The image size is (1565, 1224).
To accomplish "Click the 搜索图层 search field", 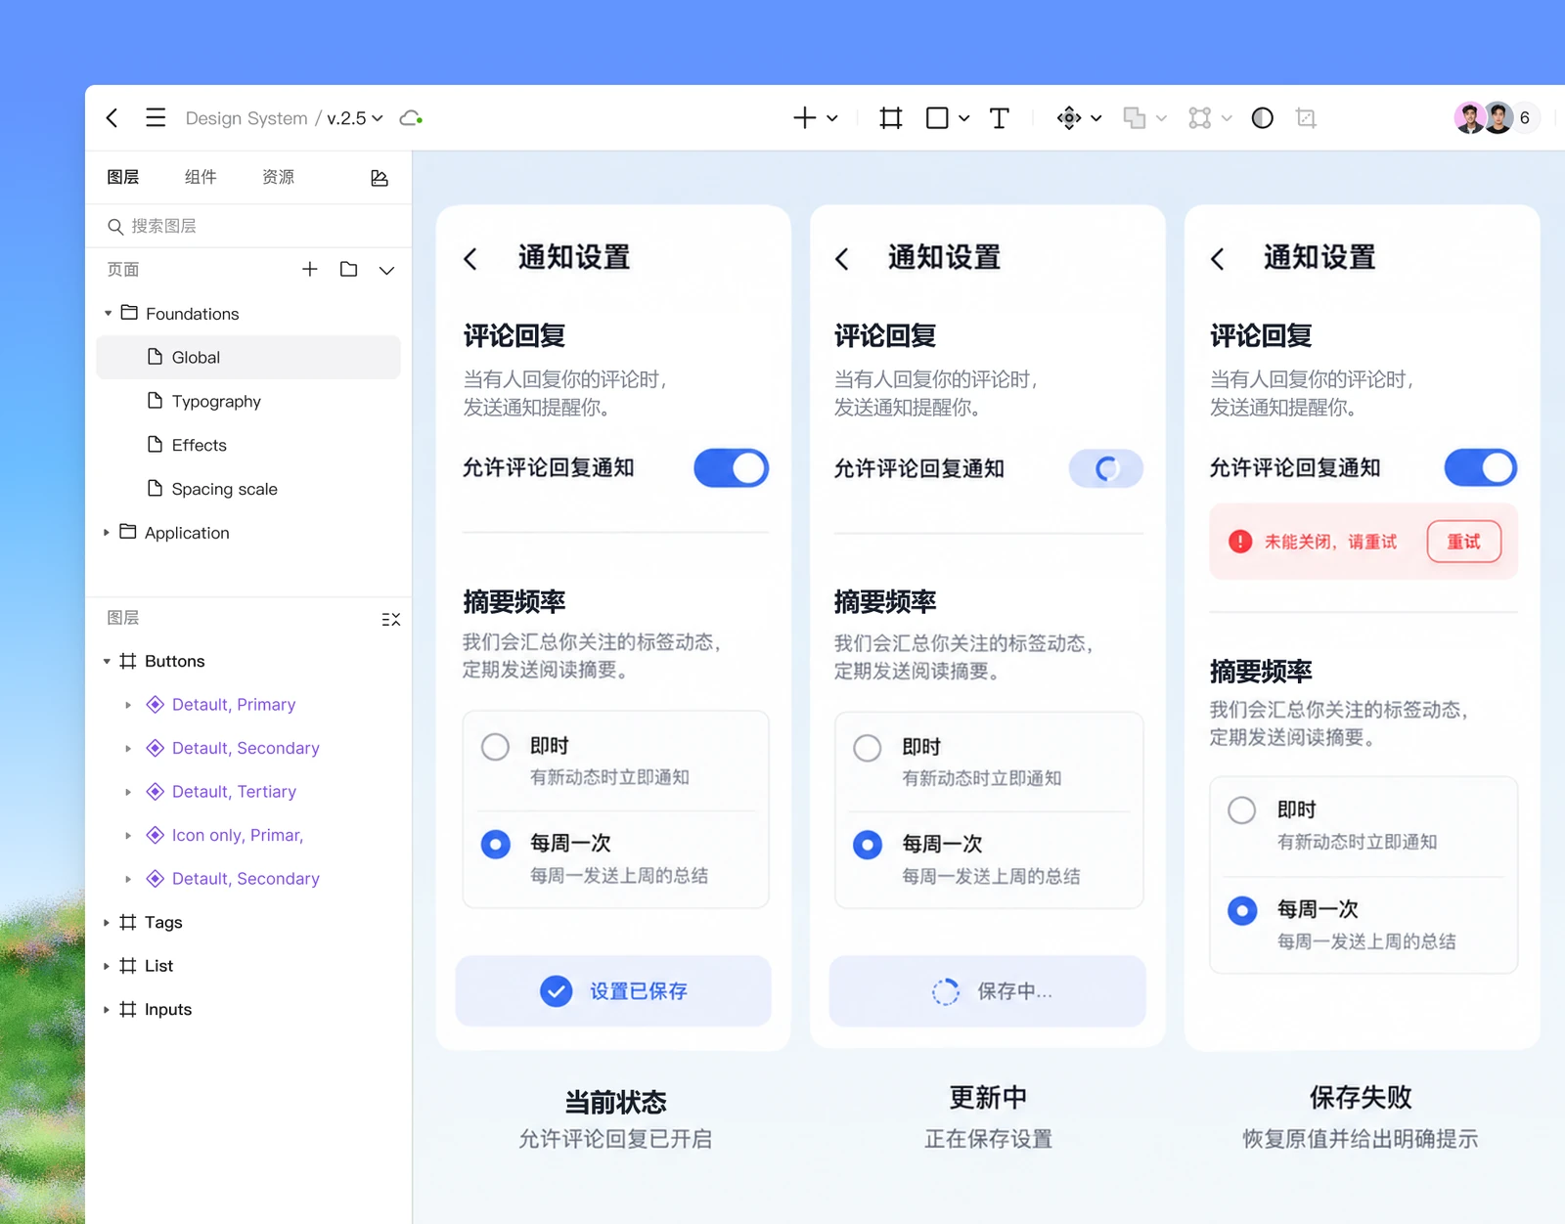I will tap(248, 227).
